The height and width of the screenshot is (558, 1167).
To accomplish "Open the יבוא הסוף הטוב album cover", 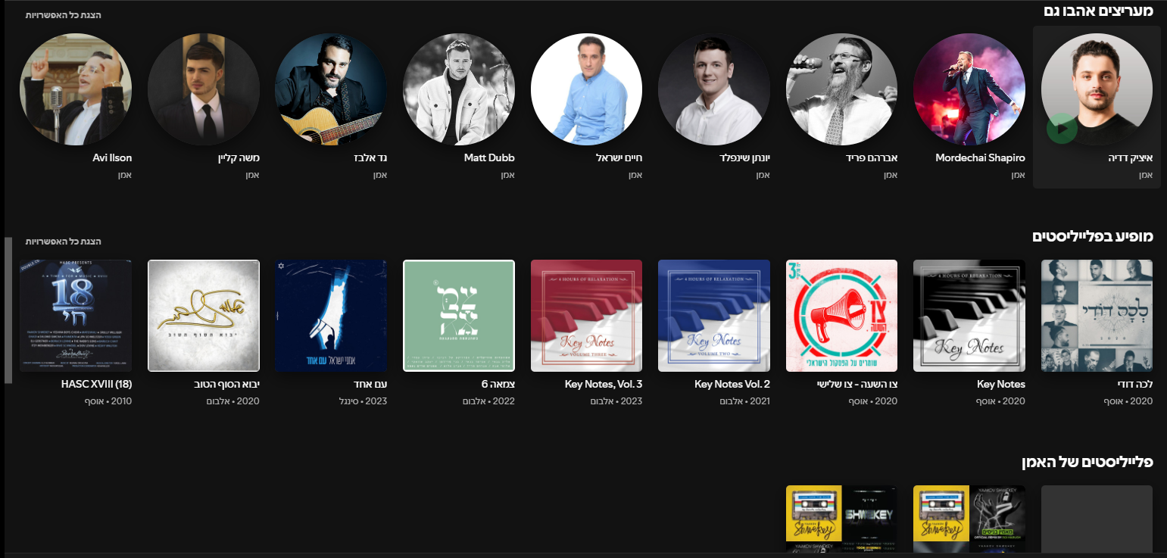I will tap(204, 316).
